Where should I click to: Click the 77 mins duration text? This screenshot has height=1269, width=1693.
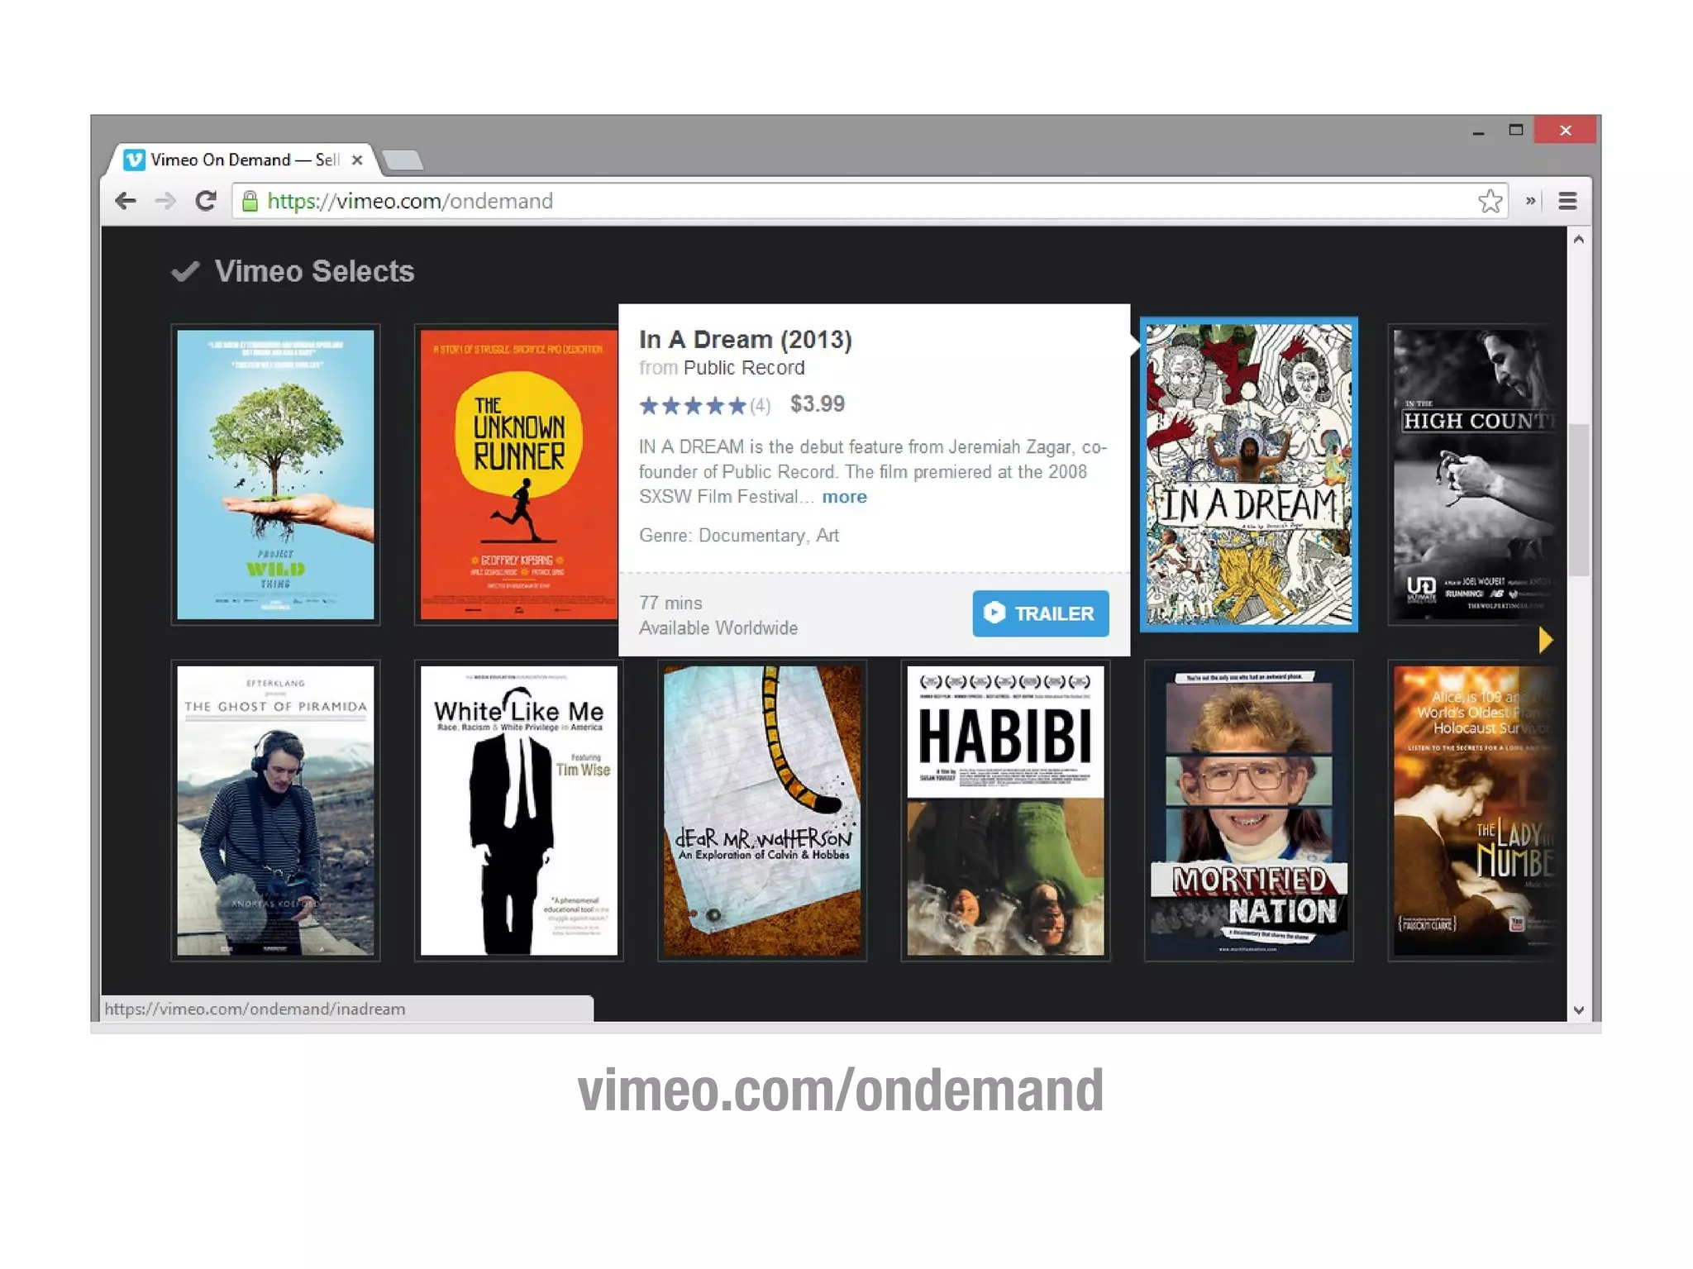coord(670,603)
